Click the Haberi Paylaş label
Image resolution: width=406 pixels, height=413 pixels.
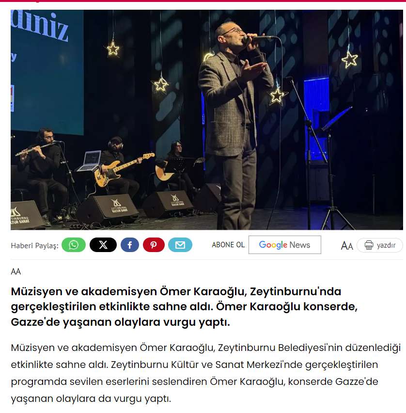[x=34, y=246]
